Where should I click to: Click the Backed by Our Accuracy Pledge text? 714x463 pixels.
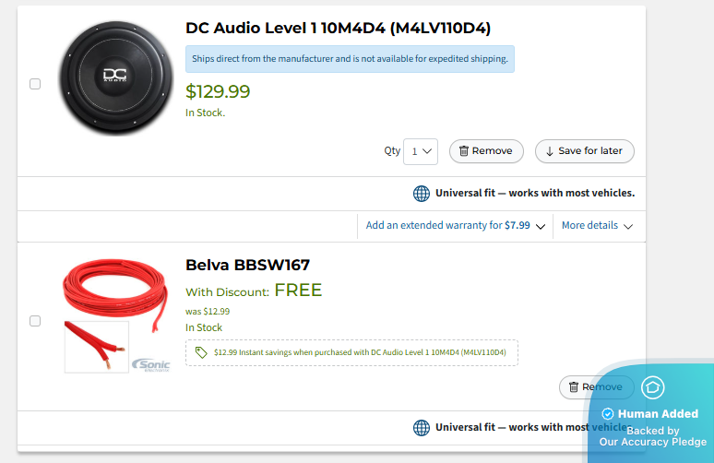pyautogui.click(x=652, y=436)
